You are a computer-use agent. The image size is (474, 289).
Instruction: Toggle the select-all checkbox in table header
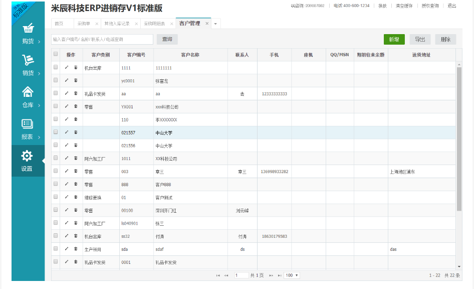(x=56, y=54)
